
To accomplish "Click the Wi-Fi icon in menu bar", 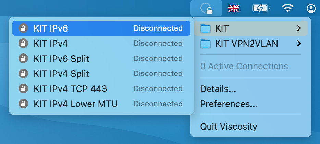I will coord(287,8).
